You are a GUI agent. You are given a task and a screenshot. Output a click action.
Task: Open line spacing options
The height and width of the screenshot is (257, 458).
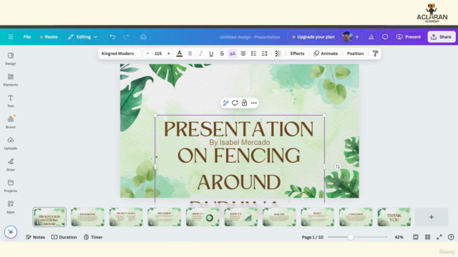click(264, 54)
